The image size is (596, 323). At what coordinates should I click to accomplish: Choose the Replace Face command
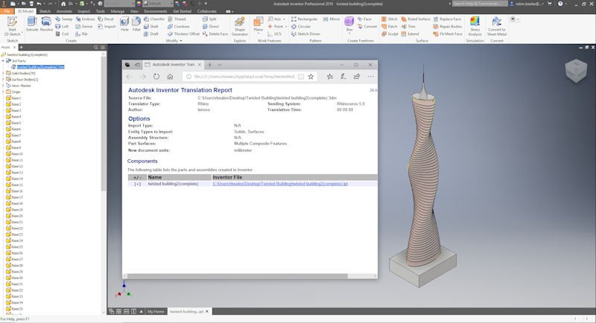[x=447, y=19]
